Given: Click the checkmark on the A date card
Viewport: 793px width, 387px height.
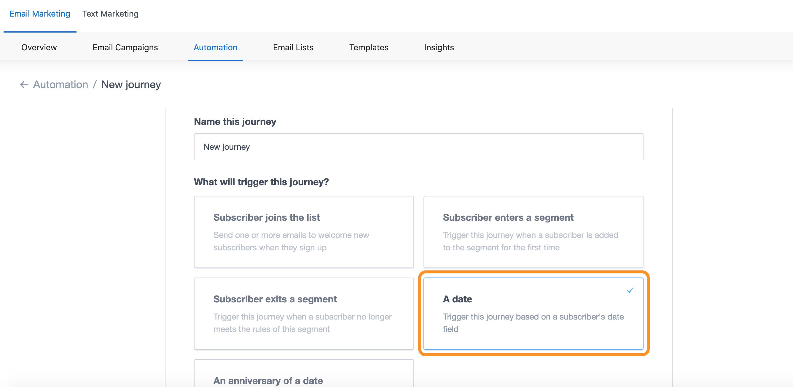Looking at the screenshot, I should point(630,290).
